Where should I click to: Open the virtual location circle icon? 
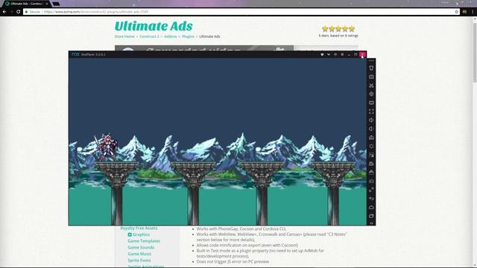pyautogui.click(x=371, y=95)
